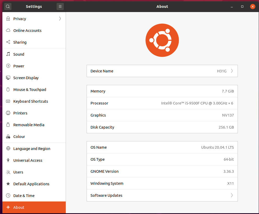Click the device name value H31G
The image size is (259, 214).
(222, 71)
